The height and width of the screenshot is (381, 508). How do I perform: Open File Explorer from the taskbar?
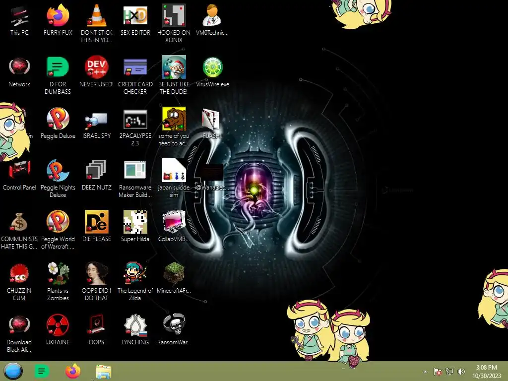pyautogui.click(x=103, y=372)
